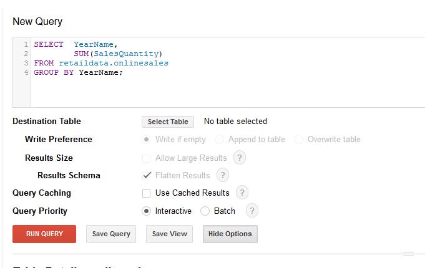The height and width of the screenshot is (268, 425).
Task: Select Write if empty preference
Action: 147,139
